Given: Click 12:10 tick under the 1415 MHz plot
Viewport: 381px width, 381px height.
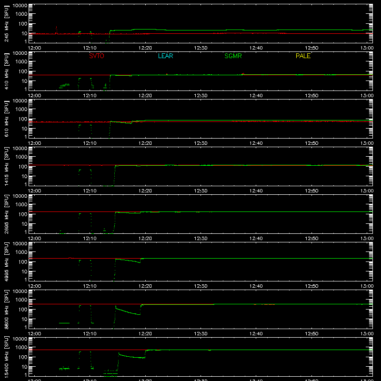Looking at the screenshot, I should click(90, 191).
